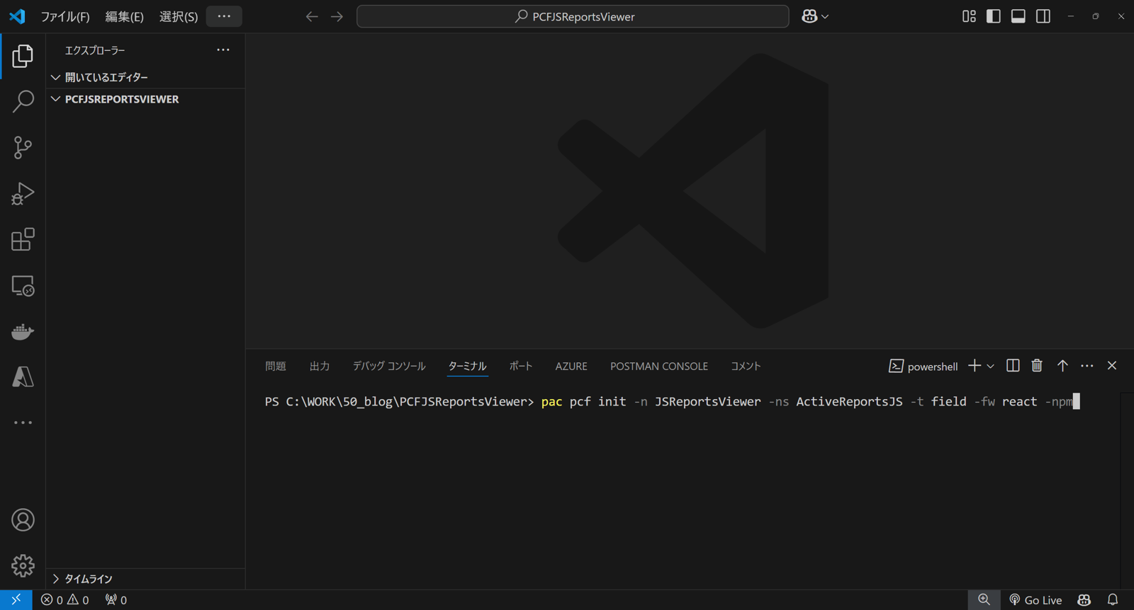
Task: Customize the editor layout
Action: point(969,16)
